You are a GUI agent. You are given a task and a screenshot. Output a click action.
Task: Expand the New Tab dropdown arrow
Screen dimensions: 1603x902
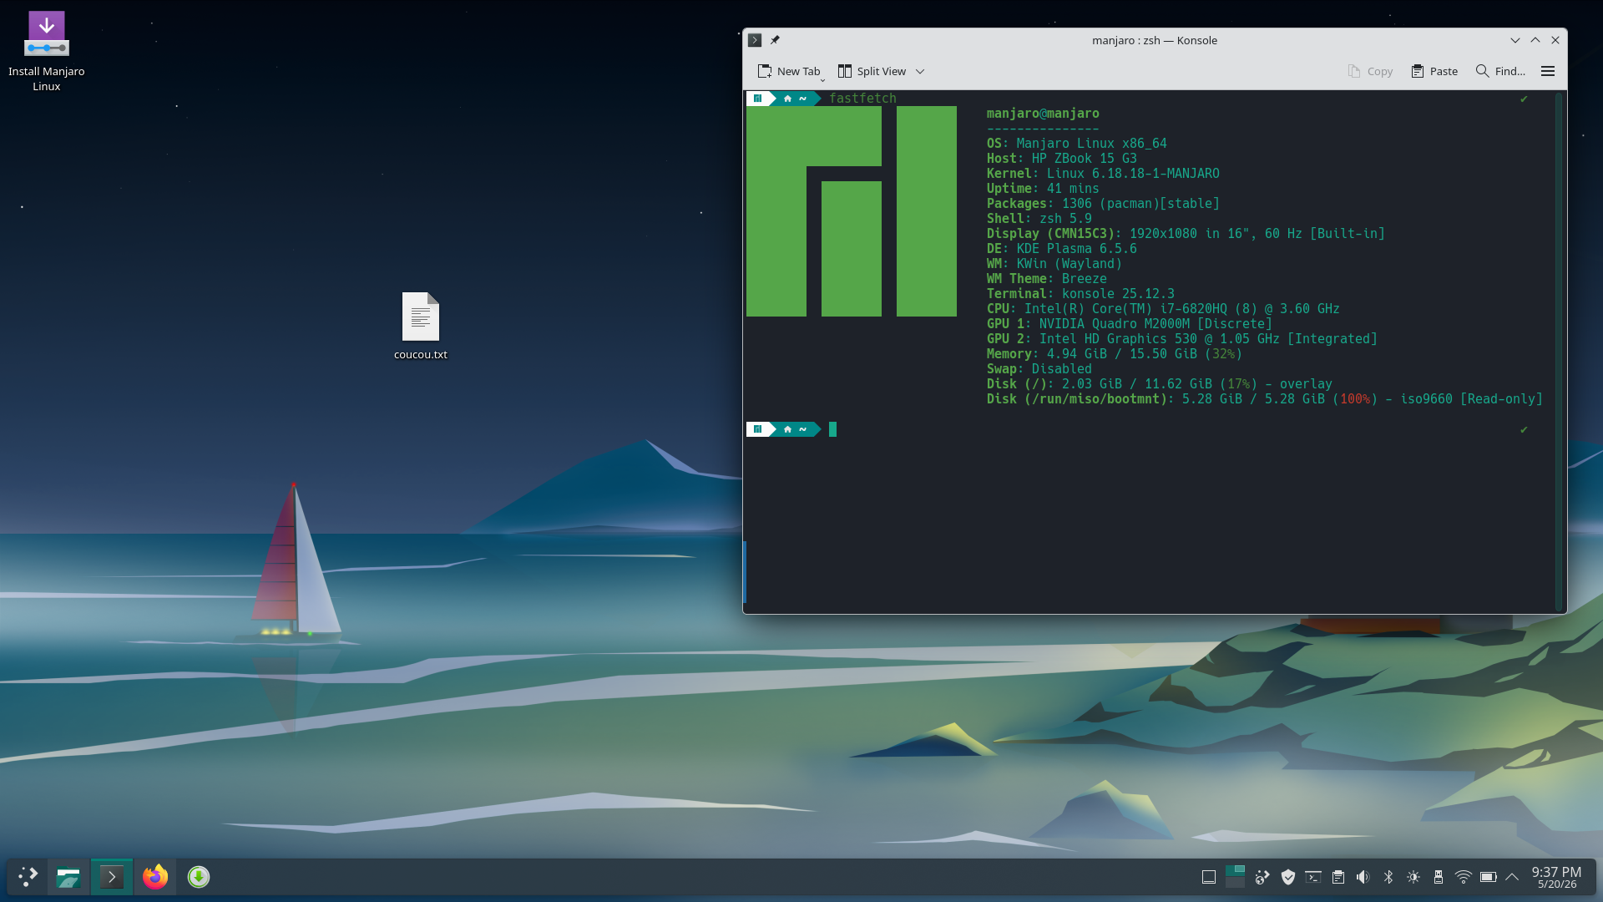pyautogui.click(x=823, y=79)
